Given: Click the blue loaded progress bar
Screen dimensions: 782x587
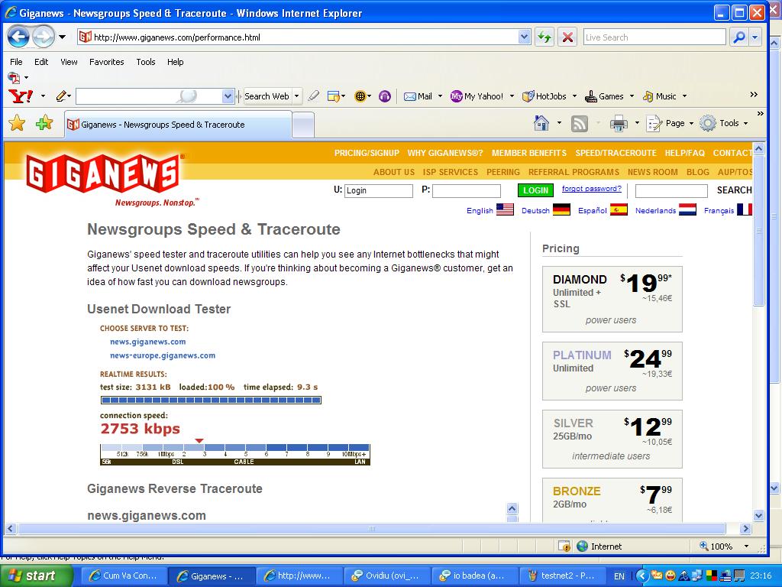Looking at the screenshot, I should click(x=211, y=400).
